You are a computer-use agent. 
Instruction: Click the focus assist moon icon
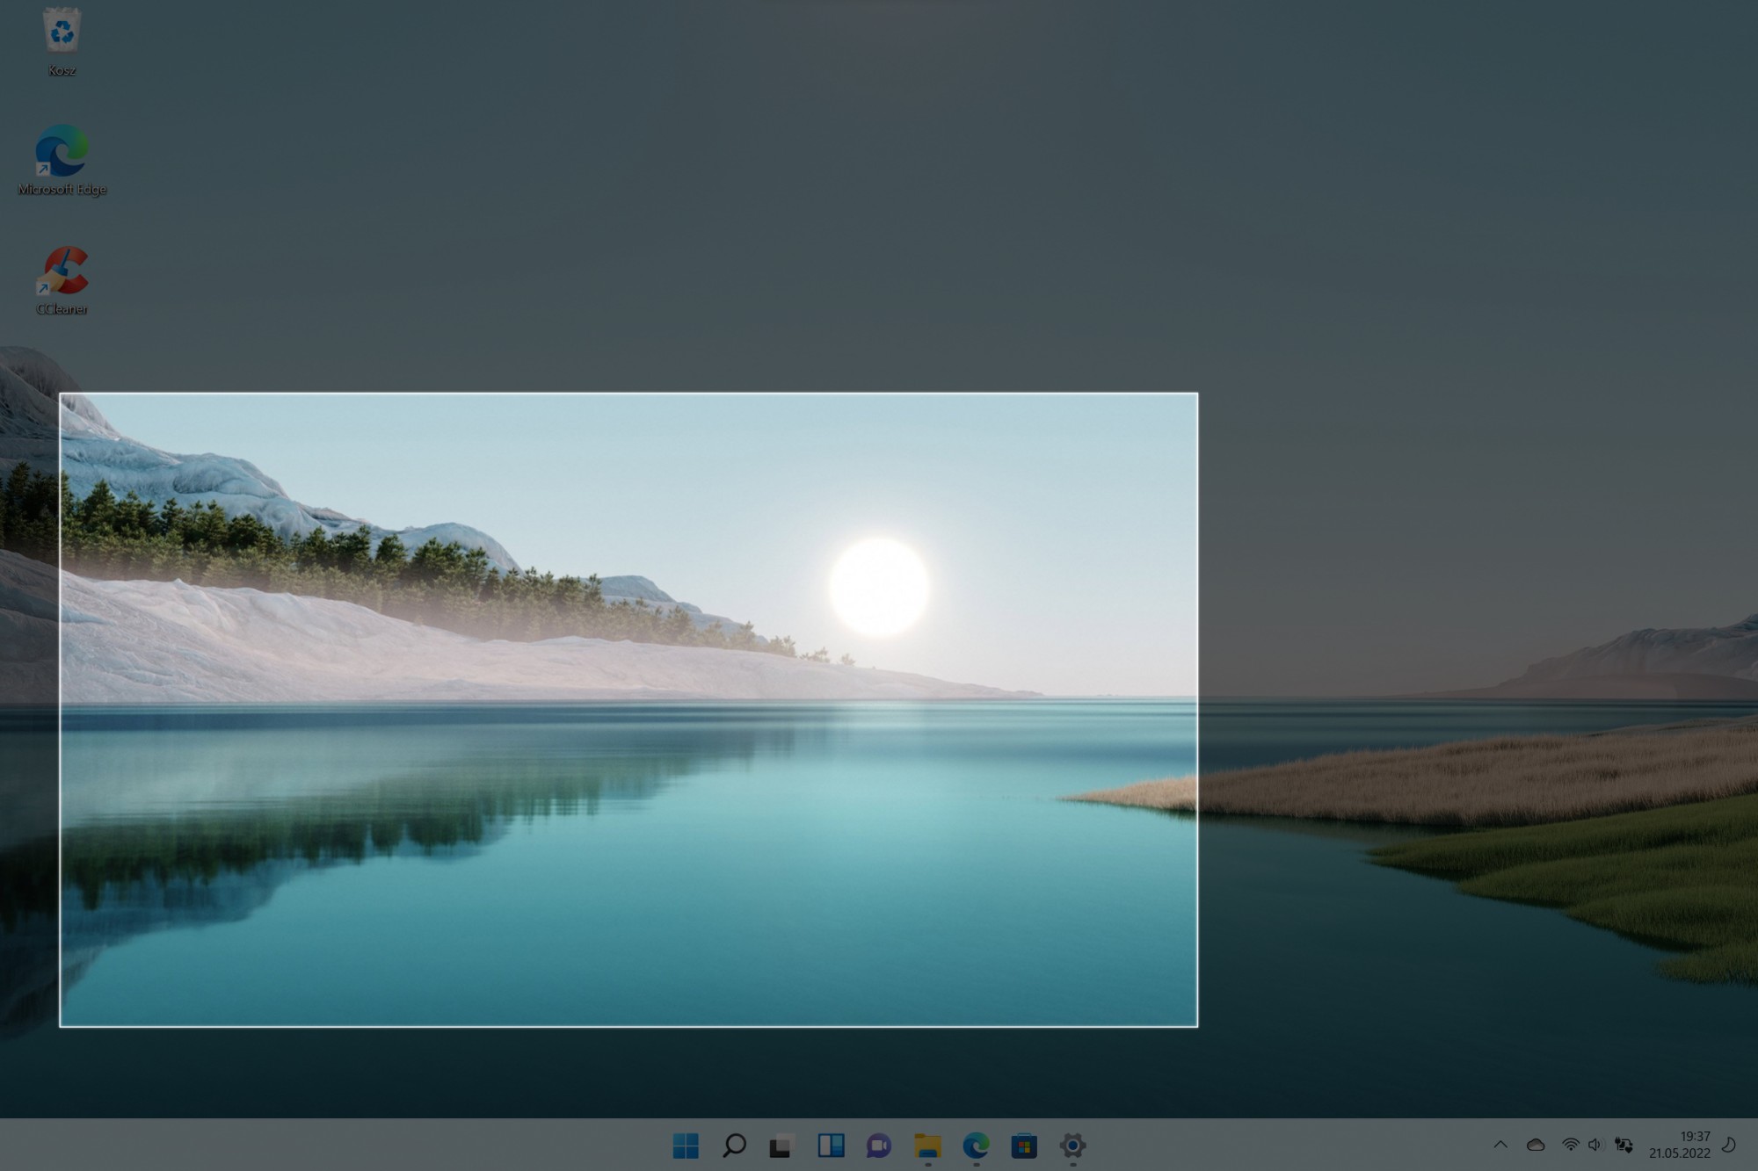click(x=1728, y=1145)
